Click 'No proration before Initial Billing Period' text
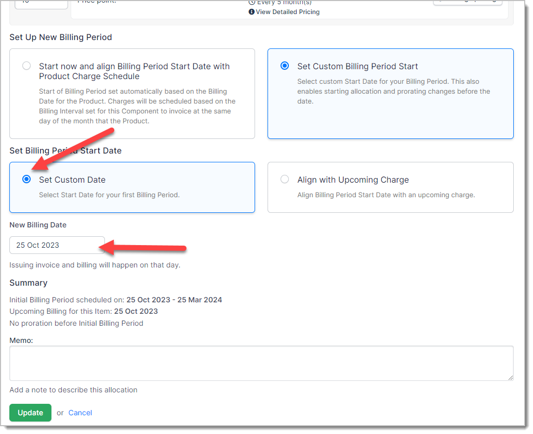The width and height of the screenshot is (533, 434). 76,323
